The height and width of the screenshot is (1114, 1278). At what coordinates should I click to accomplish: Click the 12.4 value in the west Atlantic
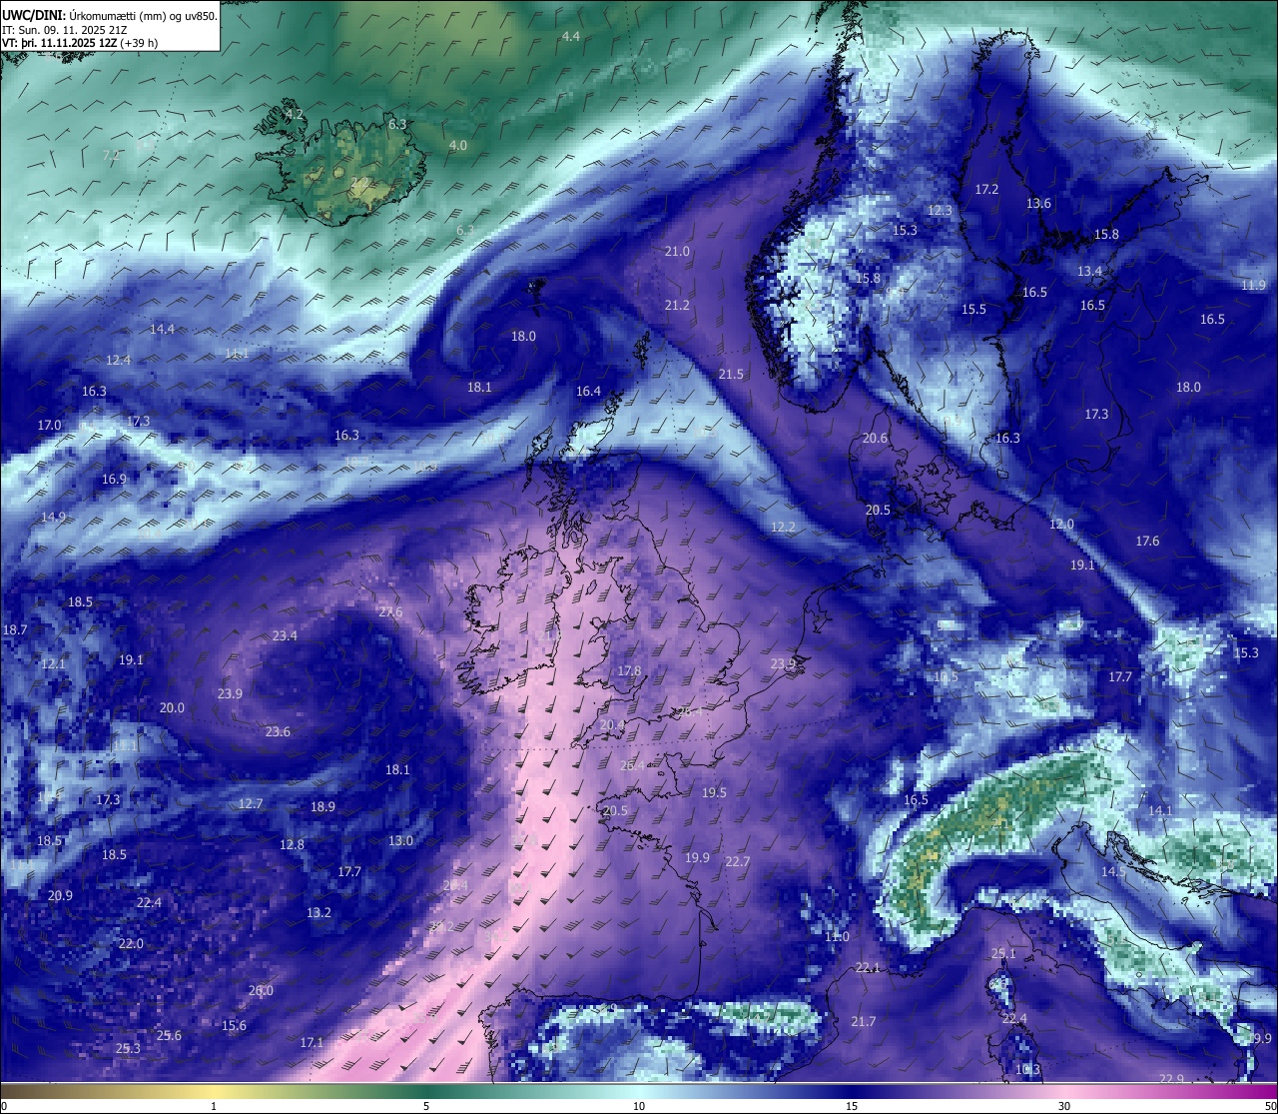[118, 361]
